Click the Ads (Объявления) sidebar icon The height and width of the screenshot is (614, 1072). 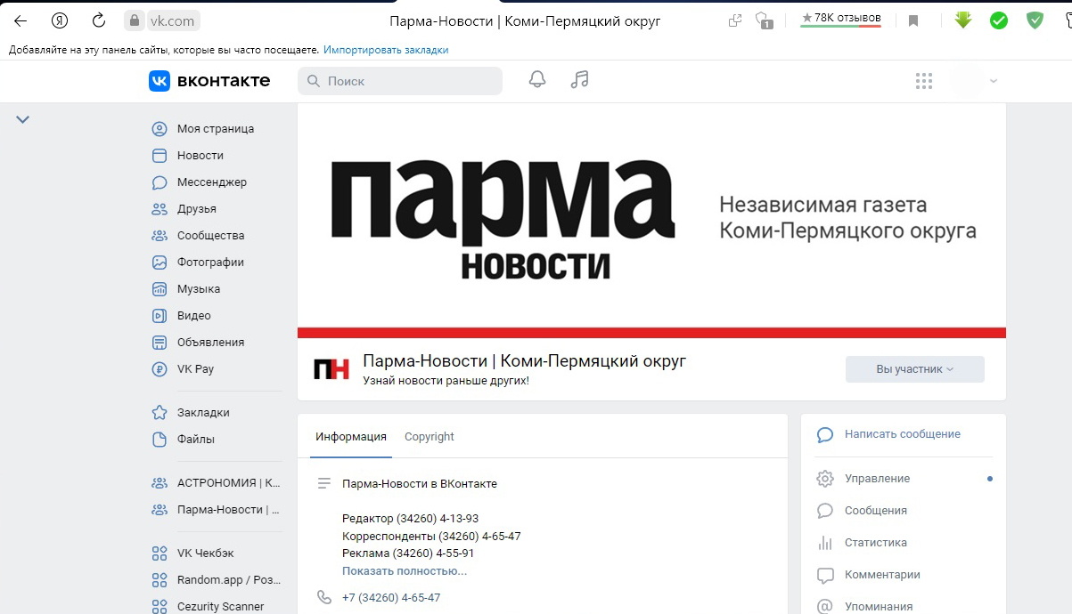[x=160, y=343]
